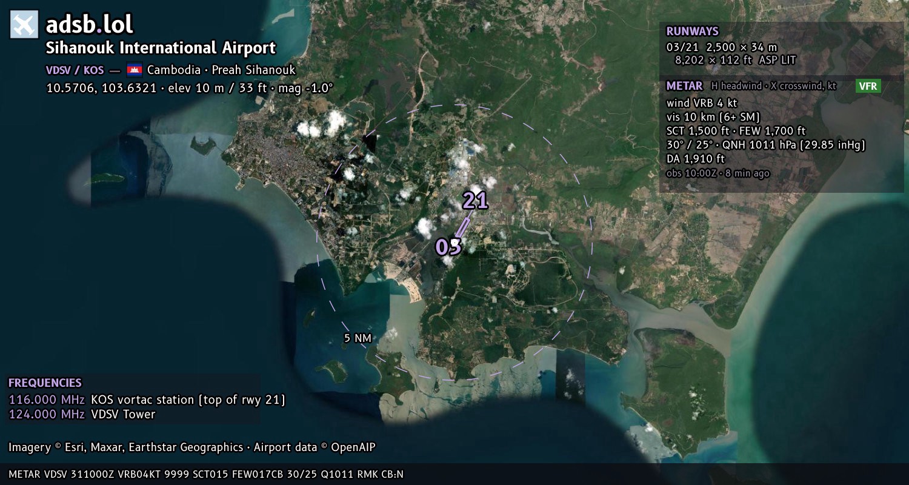Click the SCT 1,500 ft cloud layer line

(736, 131)
